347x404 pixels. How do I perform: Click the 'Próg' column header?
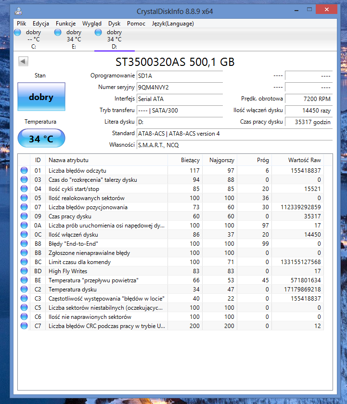pyautogui.click(x=254, y=160)
